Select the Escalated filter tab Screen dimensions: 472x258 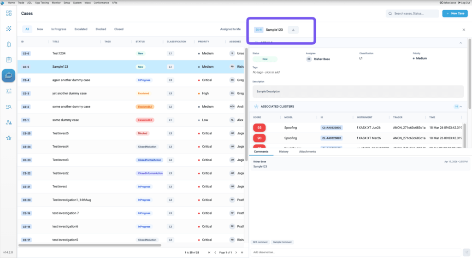[81, 29]
